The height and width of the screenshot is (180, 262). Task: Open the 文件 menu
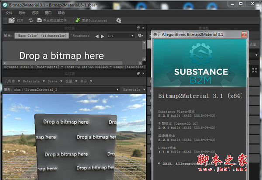[9, 13]
